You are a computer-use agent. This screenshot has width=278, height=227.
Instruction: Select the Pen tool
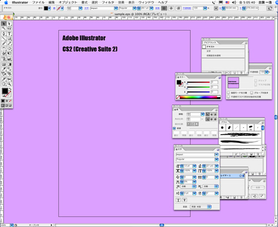tap(4, 34)
